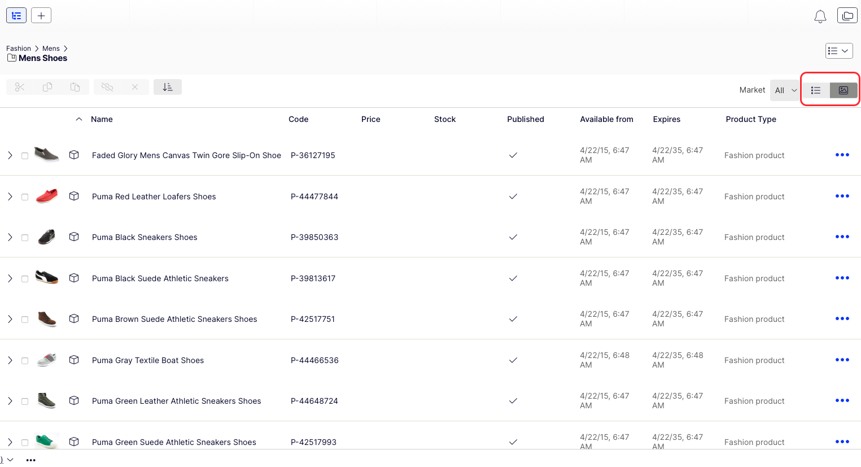The image size is (861, 467).
Task: Open more options for Puma Black Suede
Action: coord(842,278)
